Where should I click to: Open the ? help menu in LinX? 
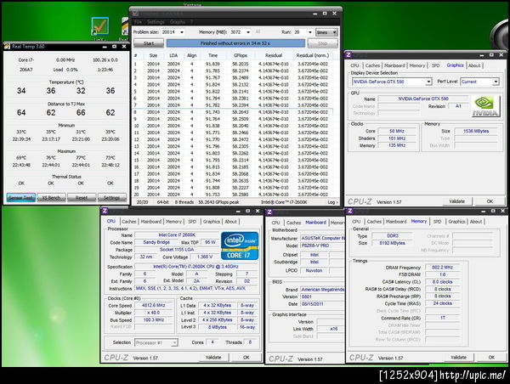pyautogui.click(x=191, y=22)
